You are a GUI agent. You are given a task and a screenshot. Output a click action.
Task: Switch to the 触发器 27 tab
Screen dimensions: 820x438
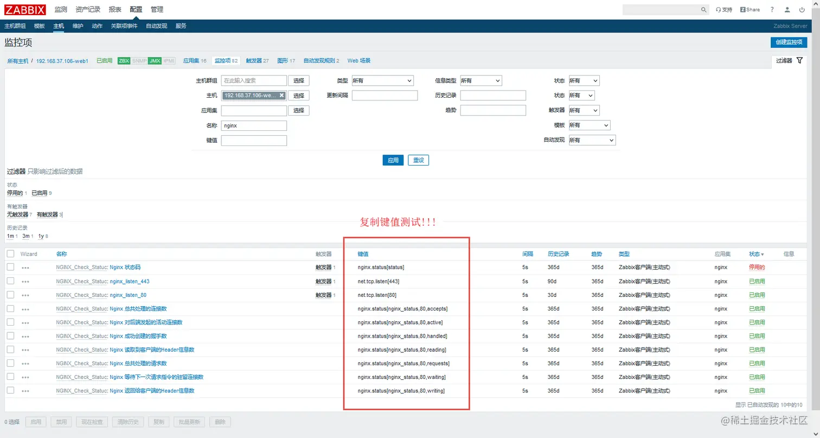tap(257, 61)
